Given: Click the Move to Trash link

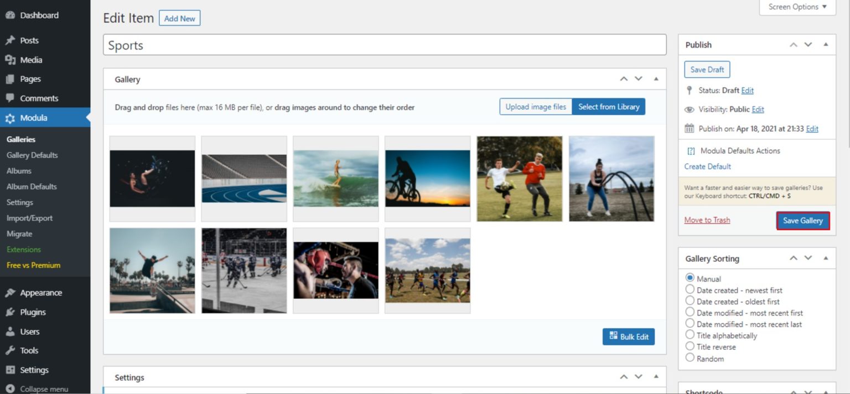Looking at the screenshot, I should pos(707,220).
